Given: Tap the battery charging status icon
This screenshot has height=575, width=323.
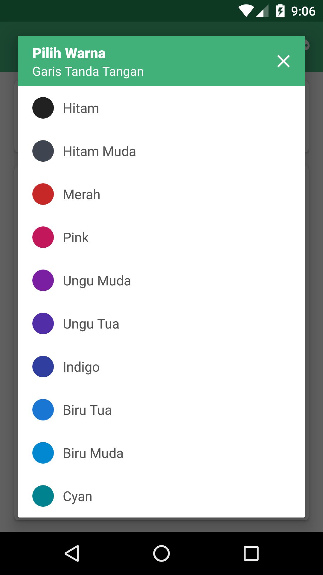Looking at the screenshot, I should point(280,11).
